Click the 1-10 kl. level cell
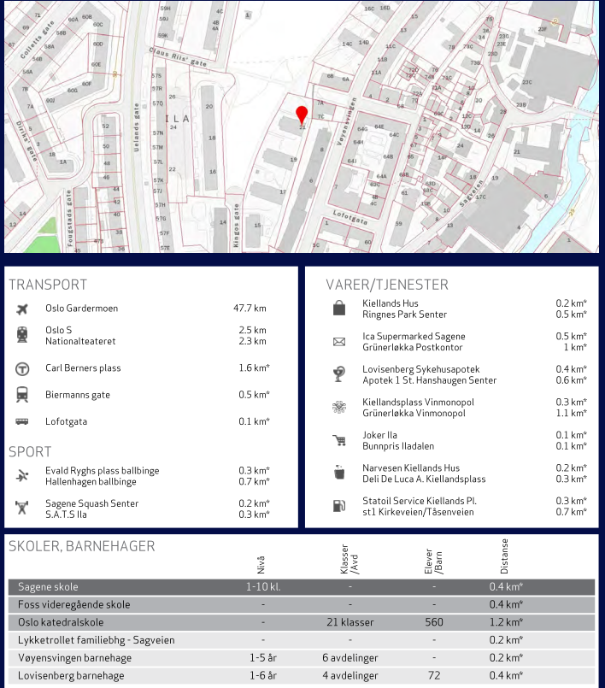Viewport: 605px width, 688px height. (263, 586)
